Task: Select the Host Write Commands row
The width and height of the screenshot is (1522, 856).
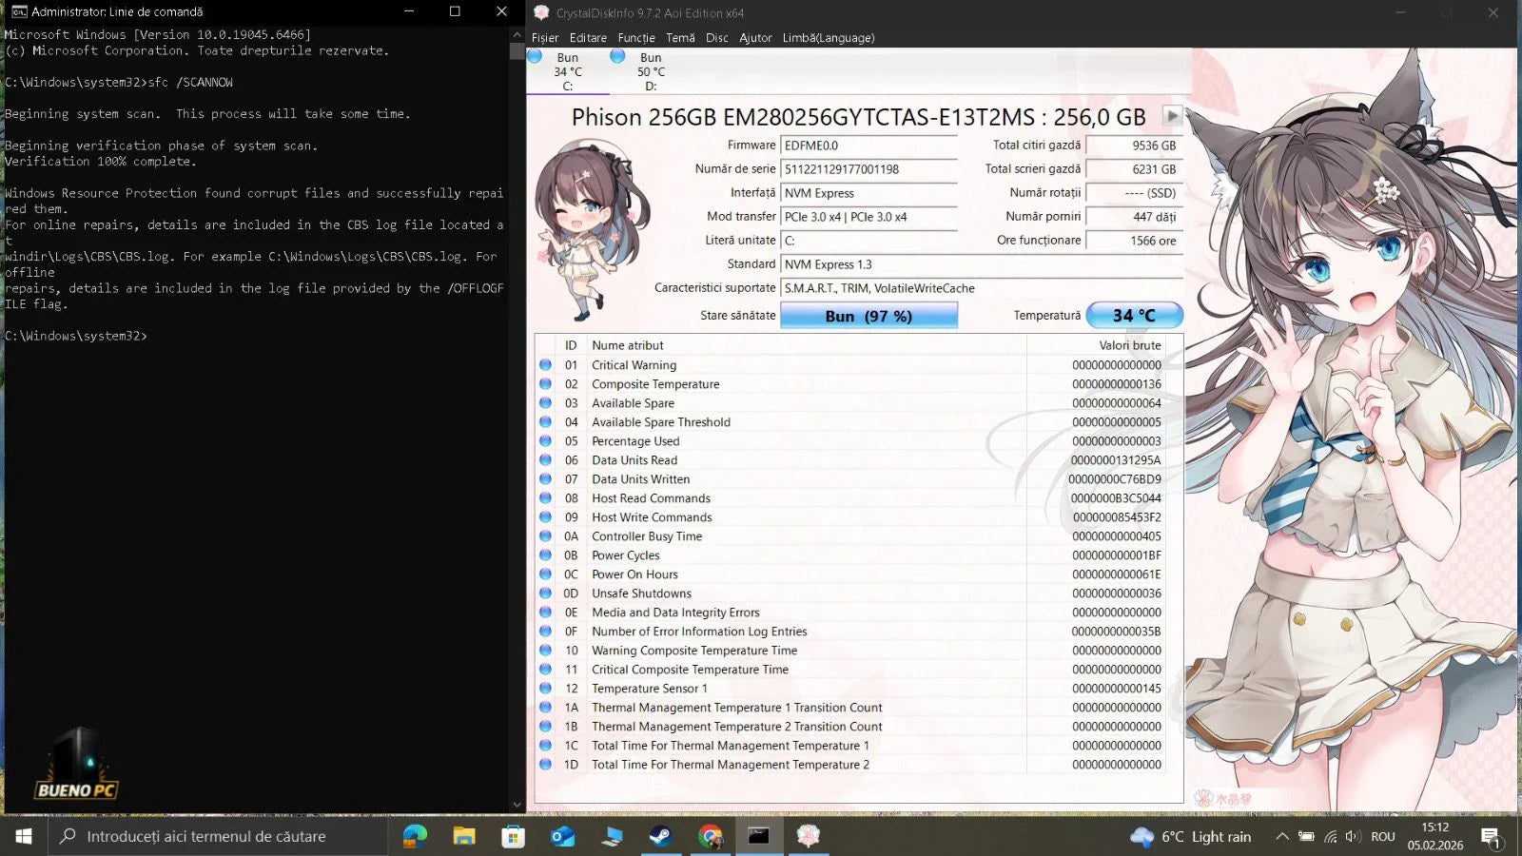Action: point(850,517)
